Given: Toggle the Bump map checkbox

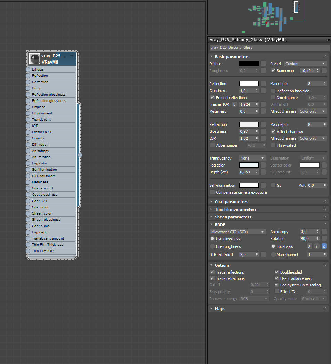Looking at the screenshot, I should pyautogui.click(x=273, y=71).
